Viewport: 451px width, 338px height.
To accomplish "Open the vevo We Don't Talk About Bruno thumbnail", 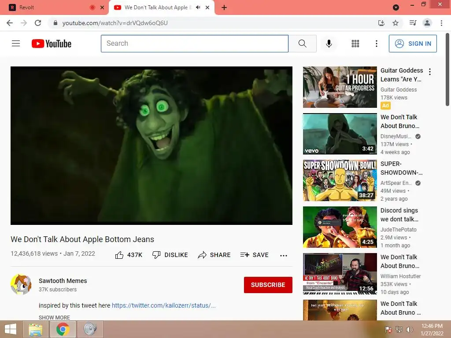I will (x=340, y=134).
